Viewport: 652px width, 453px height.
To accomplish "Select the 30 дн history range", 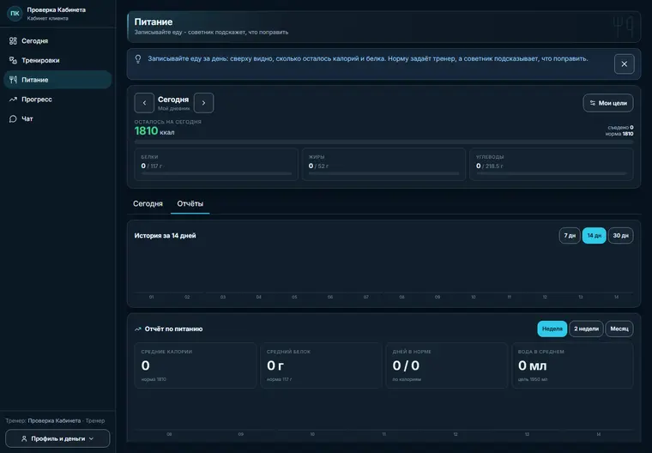I will pos(621,235).
